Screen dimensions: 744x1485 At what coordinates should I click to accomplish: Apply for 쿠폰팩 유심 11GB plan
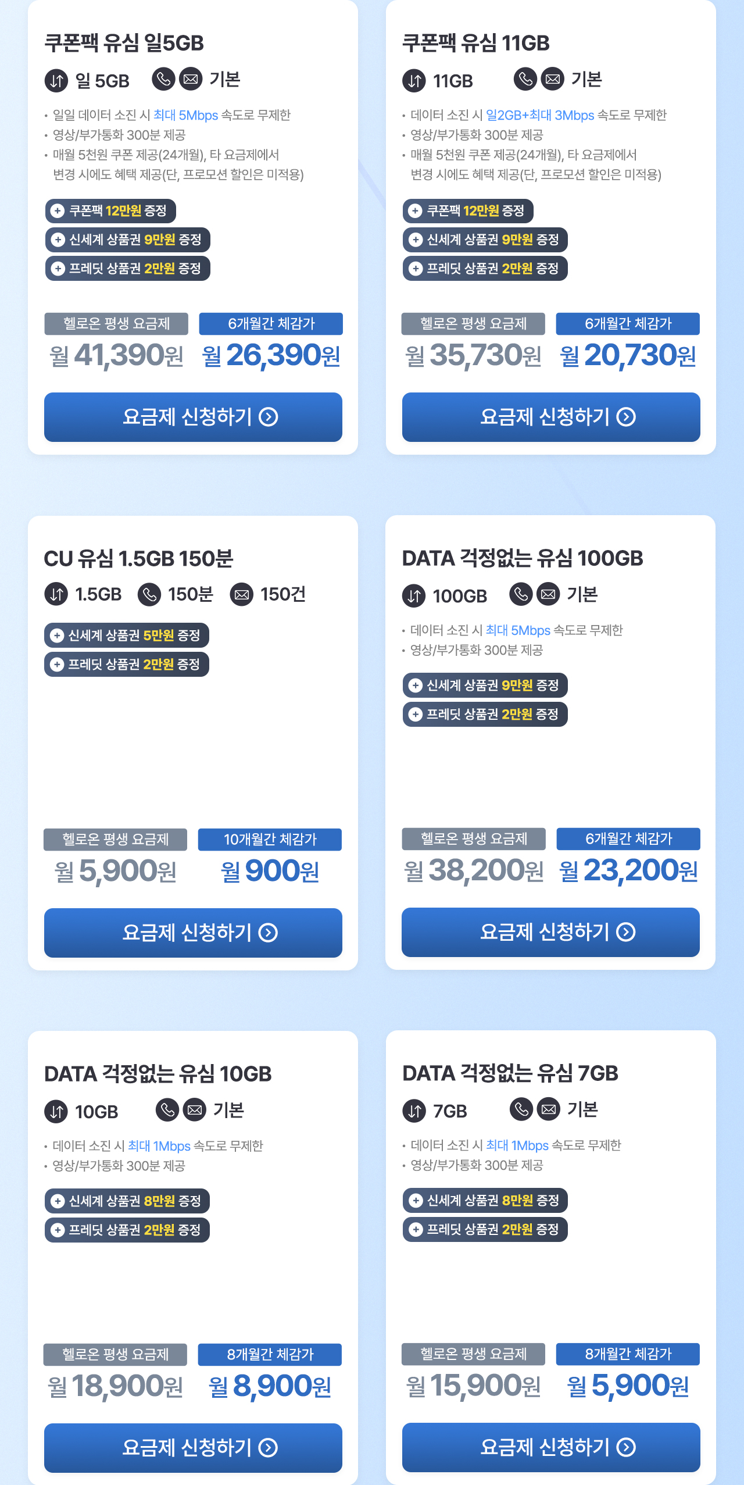tap(550, 417)
